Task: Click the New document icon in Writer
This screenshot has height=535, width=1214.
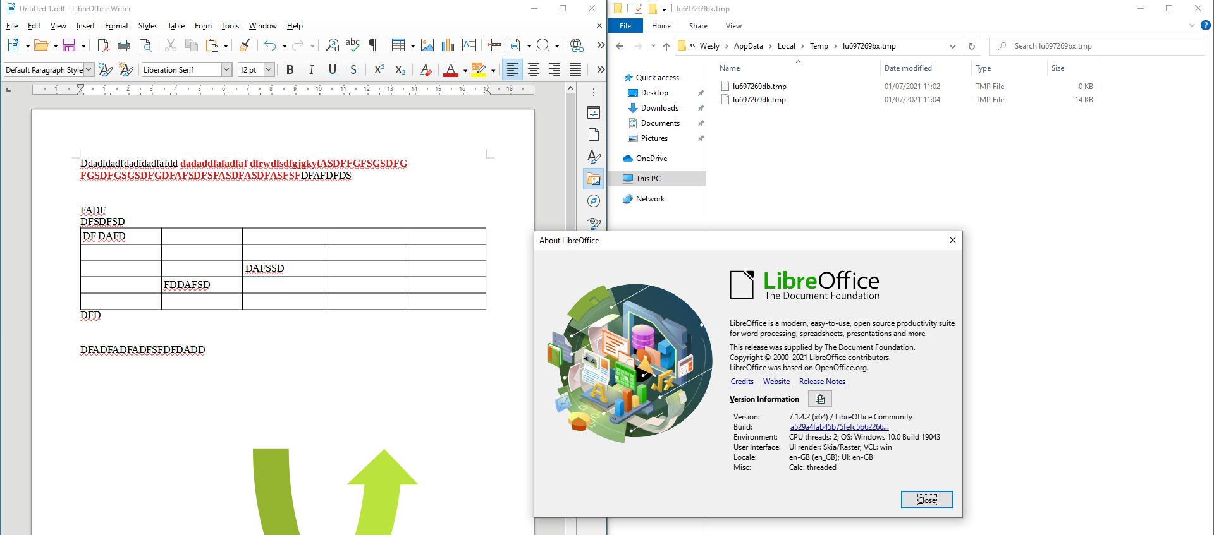Action: pos(13,45)
